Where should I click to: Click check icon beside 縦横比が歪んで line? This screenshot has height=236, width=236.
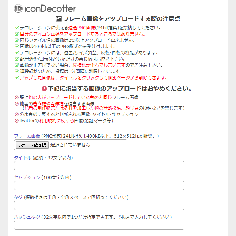[x=16, y=65]
